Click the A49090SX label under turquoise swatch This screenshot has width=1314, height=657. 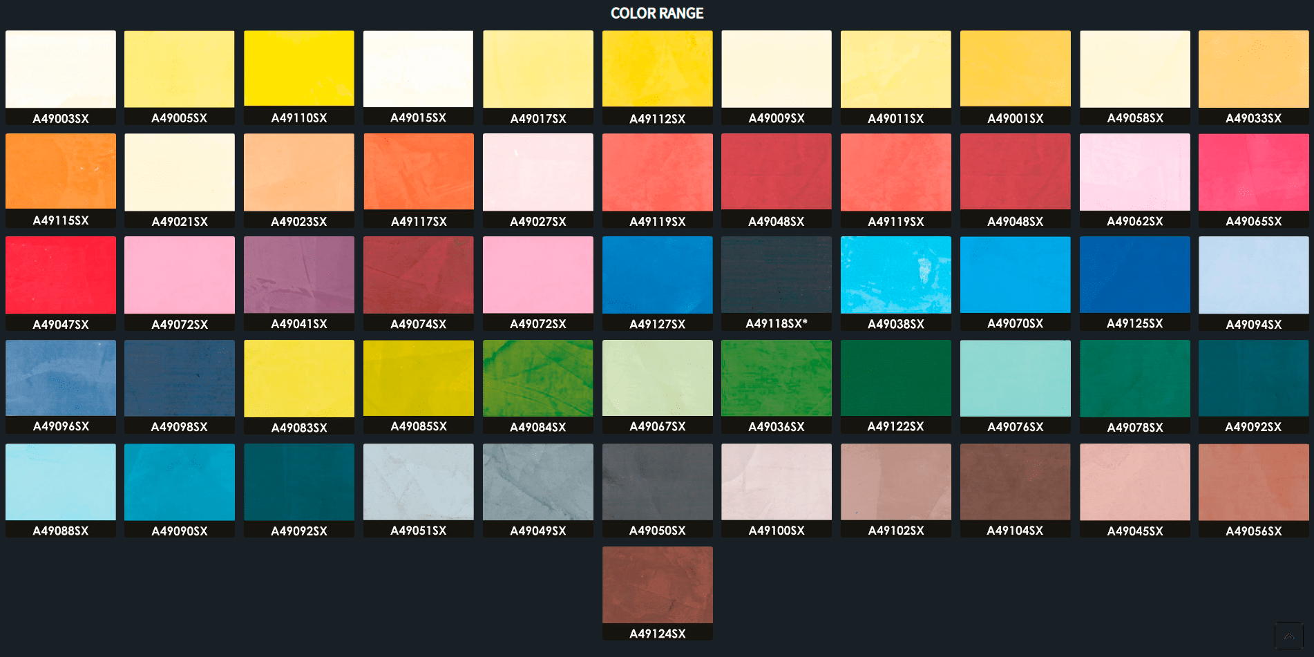180,531
